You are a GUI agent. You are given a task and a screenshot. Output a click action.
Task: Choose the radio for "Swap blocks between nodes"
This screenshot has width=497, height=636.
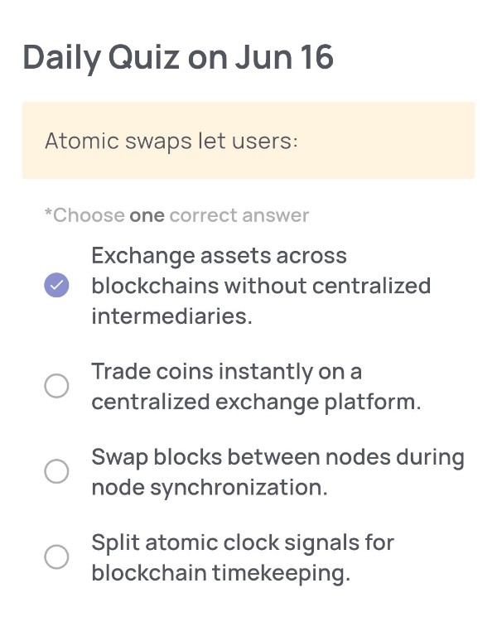(56, 471)
